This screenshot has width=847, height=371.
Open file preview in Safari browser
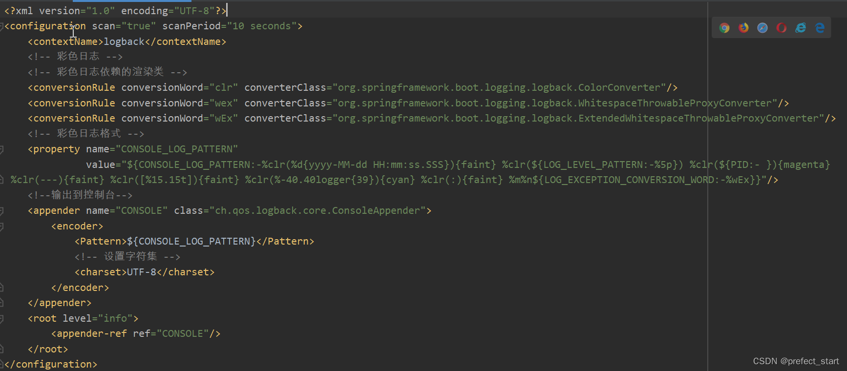pyautogui.click(x=762, y=28)
